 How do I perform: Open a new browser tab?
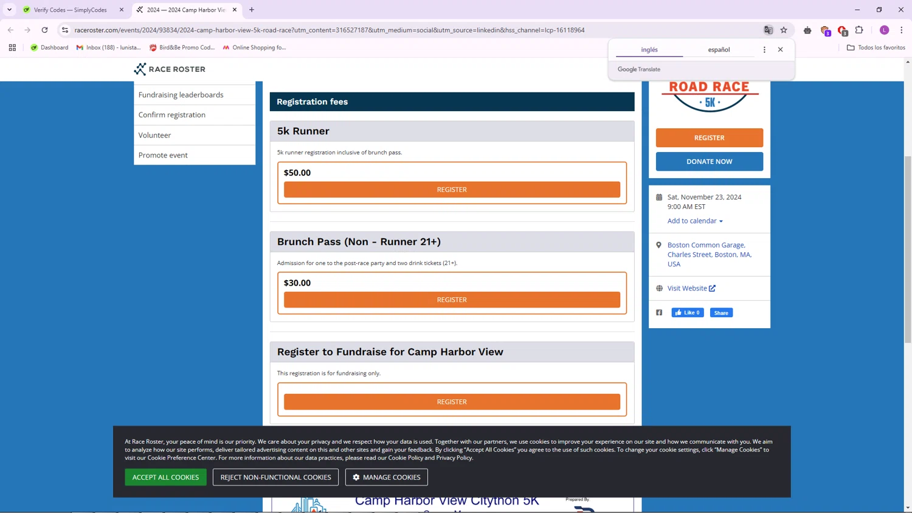click(x=252, y=10)
